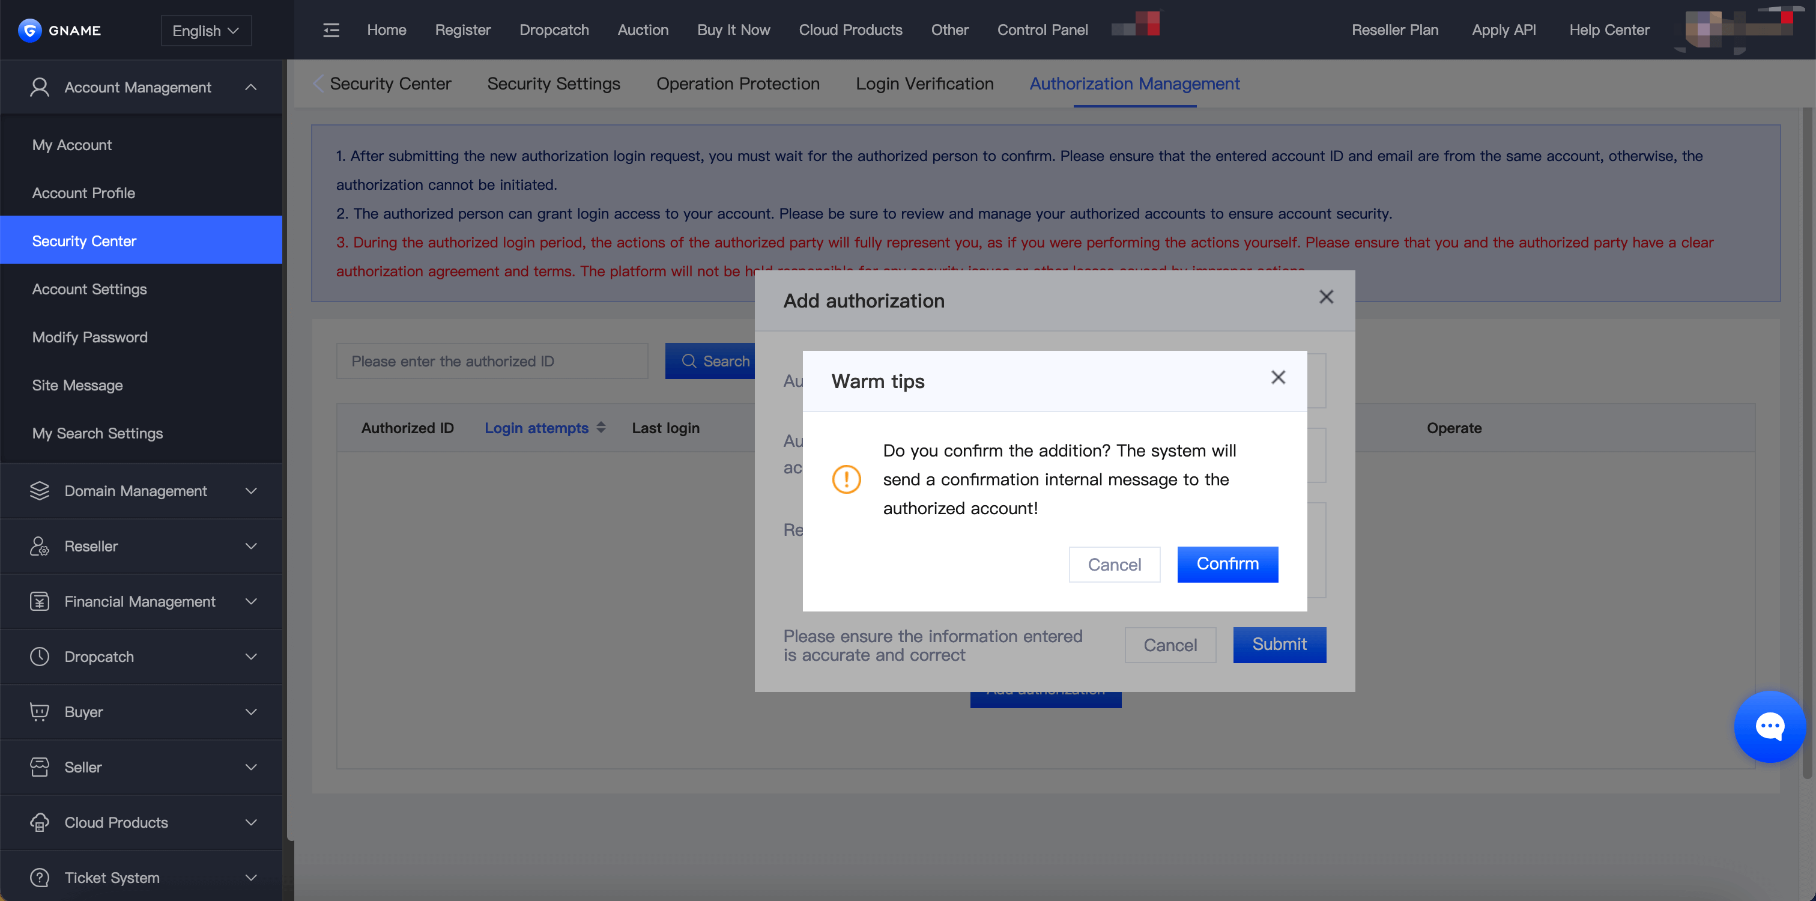Open the Buy It Now menu
The image size is (1816, 901).
tap(733, 29)
